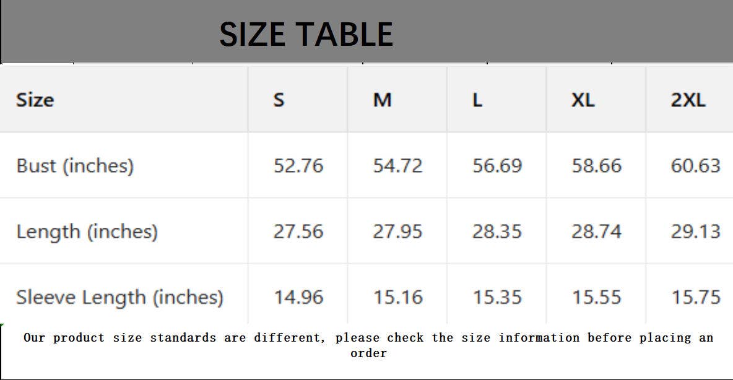This screenshot has height=380, width=733.
Task: Click length value 29.13 for 2XL
Action: (696, 231)
